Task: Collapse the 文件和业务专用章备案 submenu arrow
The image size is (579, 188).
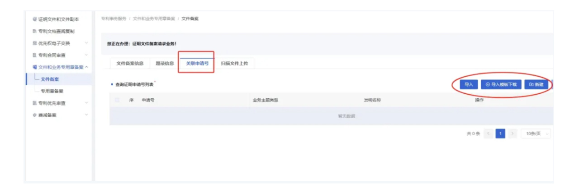Action: (86, 67)
